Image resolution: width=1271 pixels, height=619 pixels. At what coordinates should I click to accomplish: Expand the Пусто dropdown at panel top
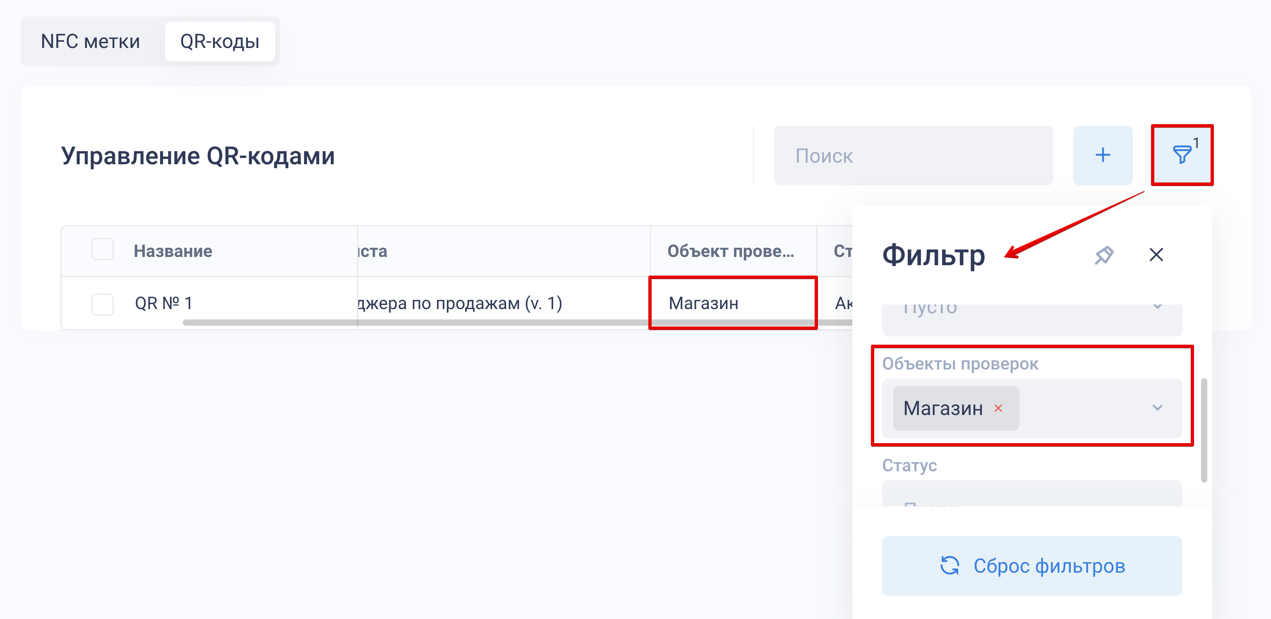point(1032,319)
